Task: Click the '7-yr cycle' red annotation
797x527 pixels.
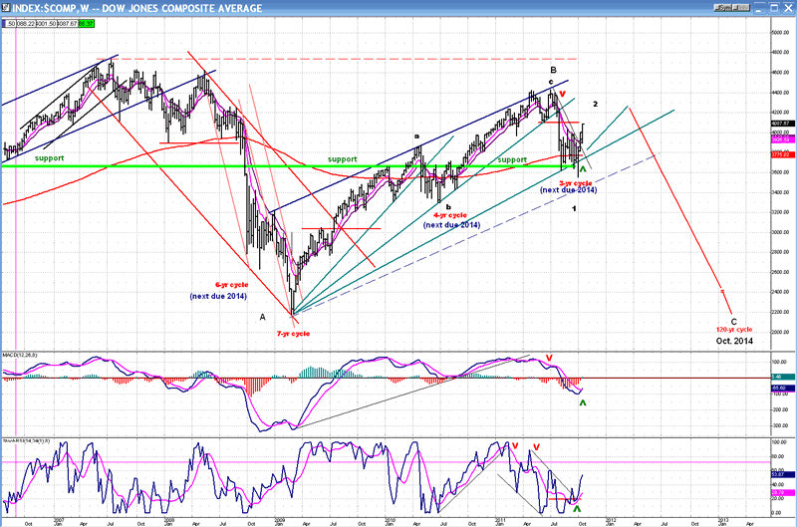Action: (293, 334)
